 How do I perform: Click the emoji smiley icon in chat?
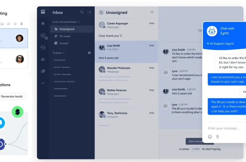click(210, 137)
